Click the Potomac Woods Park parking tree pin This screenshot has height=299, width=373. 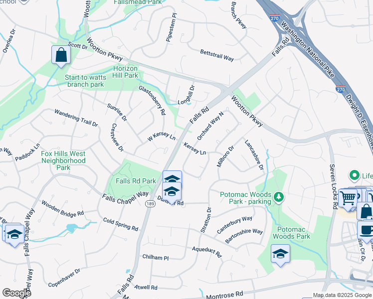point(279,197)
